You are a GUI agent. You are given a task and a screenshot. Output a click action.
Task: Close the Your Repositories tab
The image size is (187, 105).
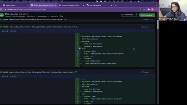(x=111, y=5)
